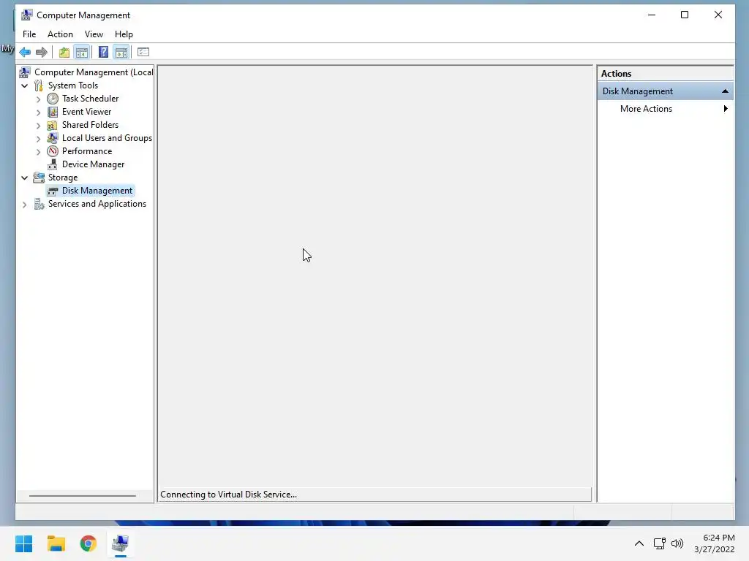
Task: Maximize the Computer Management window
Action: point(685,15)
